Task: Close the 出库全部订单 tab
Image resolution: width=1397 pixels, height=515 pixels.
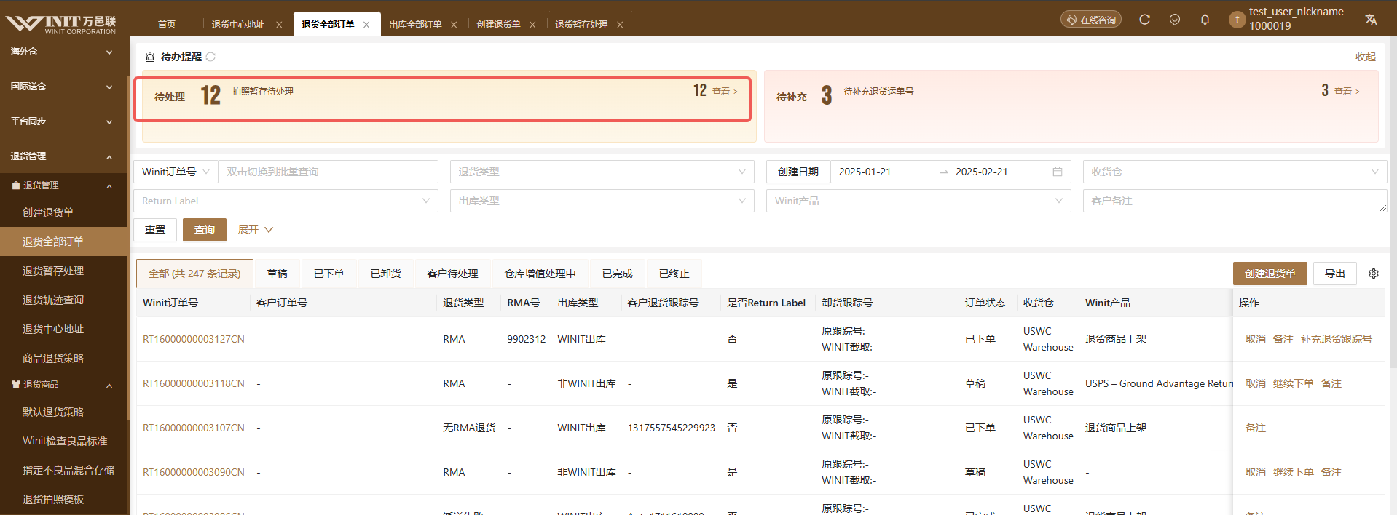Action: (454, 25)
